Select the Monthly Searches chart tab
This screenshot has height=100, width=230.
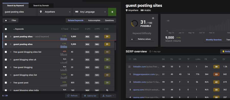click(x=214, y=40)
